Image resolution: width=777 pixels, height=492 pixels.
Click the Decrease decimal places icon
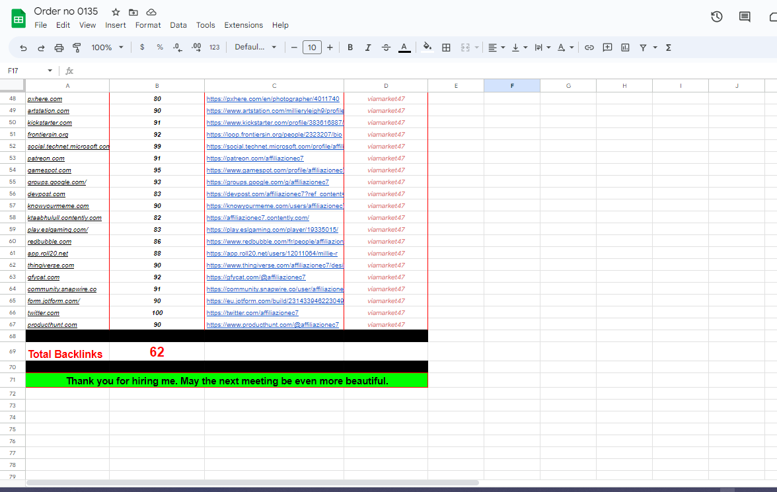[177, 47]
